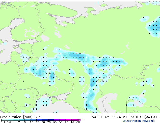The height and width of the screenshot is (123, 160).
Task: Click the legend label '10'
Action: pyautogui.click(x=32, y=122)
